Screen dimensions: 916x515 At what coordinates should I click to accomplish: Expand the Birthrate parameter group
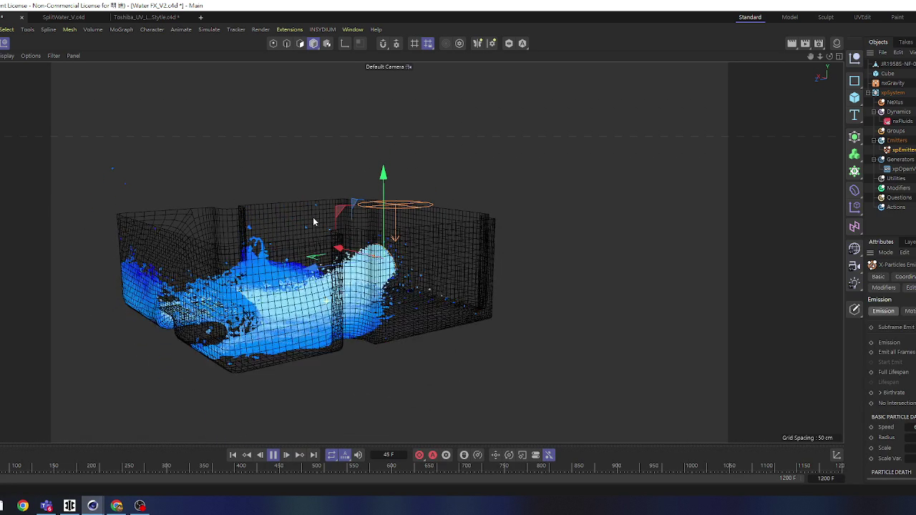[x=880, y=393]
